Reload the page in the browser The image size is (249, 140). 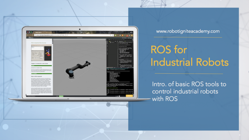point(32,35)
